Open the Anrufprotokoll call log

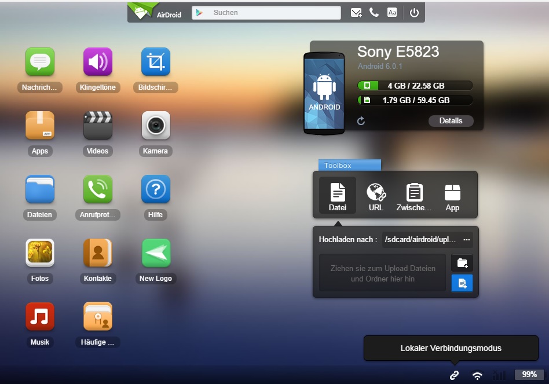[98, 189]
